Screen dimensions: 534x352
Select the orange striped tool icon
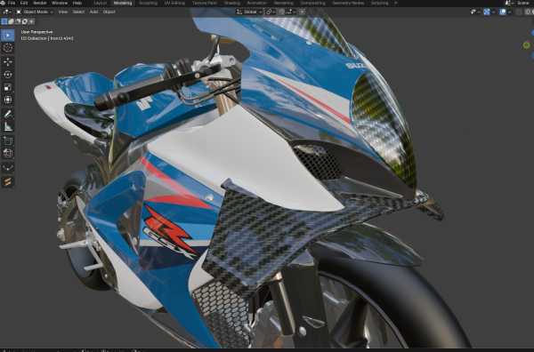[x=8, y=181]
